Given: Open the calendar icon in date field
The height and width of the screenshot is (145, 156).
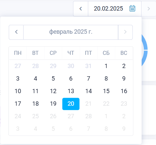Looking at the screenshot, I should (x=132, y=8).
